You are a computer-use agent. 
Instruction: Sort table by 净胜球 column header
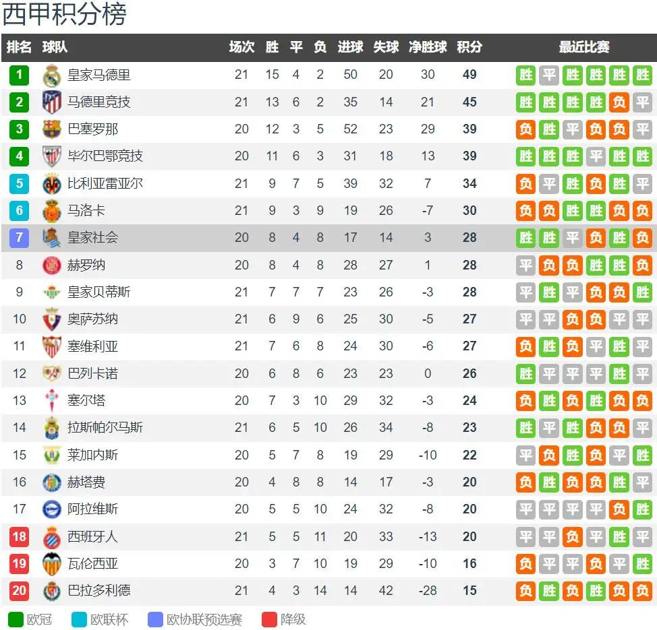click(x=428, y=47)
